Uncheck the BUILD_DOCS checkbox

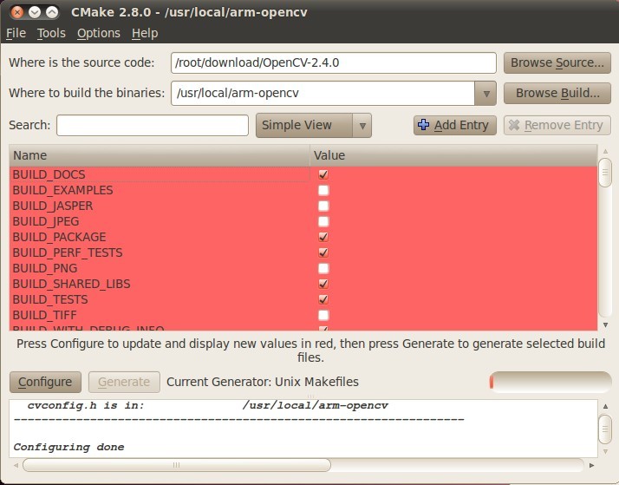(x=323, y=174)
